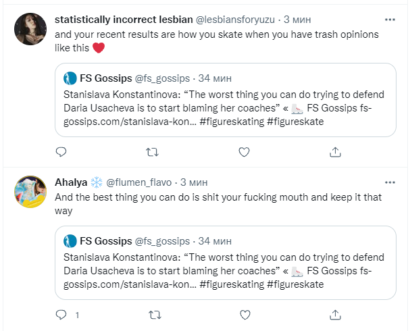The height and width of the screenshot is (331, 410).
Task: Open more options on Ahalya's tweet
Action: click(390, 182)
